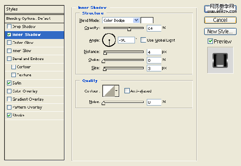The width and height of the screenshot is (241, 166).
Task: Click the New Style button
Action: [220, 32]
